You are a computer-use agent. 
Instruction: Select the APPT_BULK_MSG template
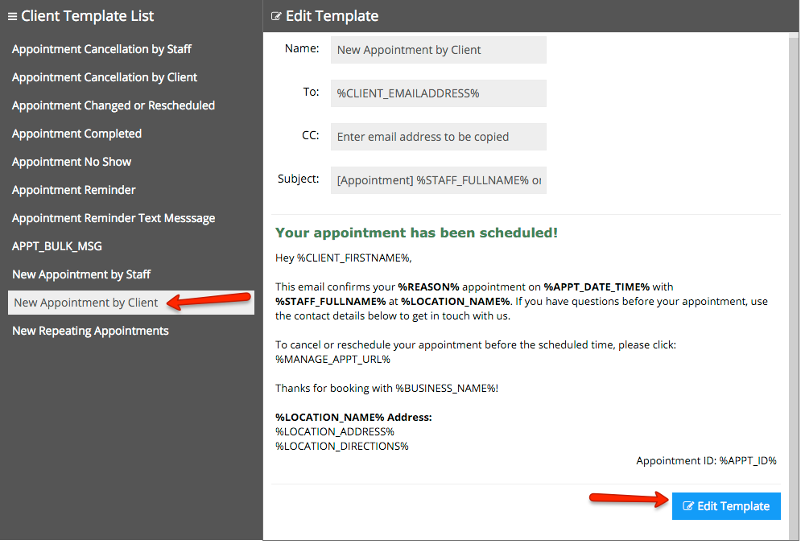tap(57, 246)
